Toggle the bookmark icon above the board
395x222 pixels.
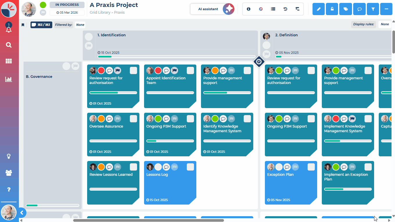(x=23, y=25)
